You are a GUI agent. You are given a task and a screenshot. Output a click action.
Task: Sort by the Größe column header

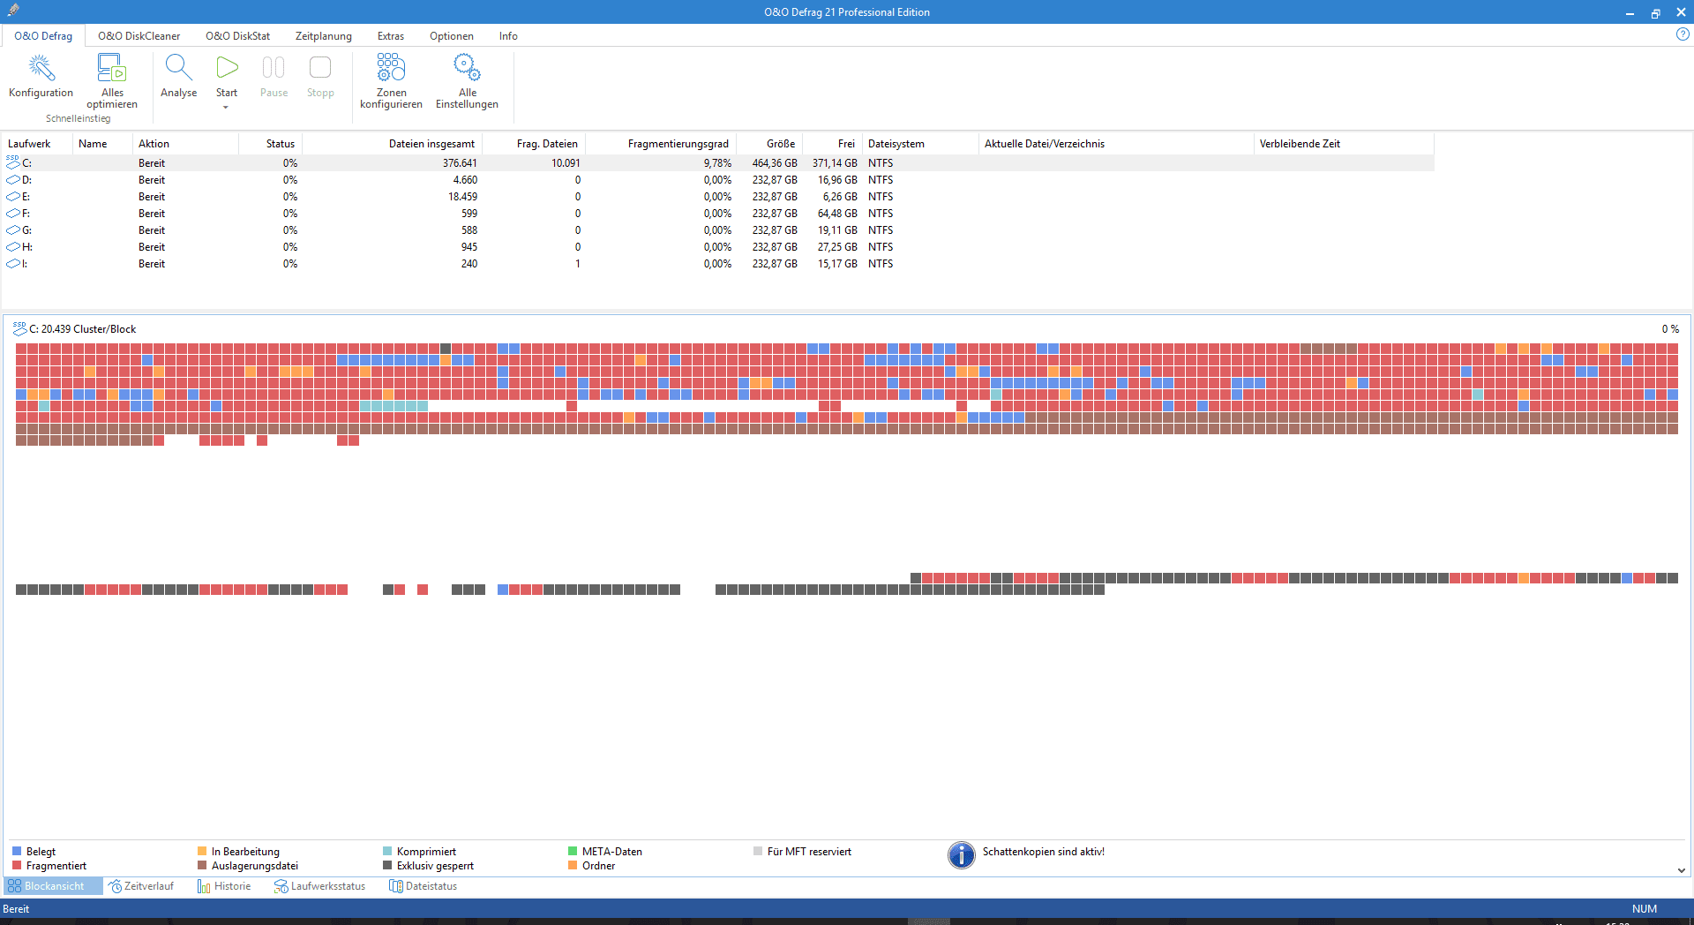pyautogui.click(x=769, y=144)
